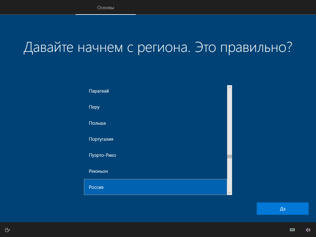Open the Ease of Access menu icon
Image resolution: width=316 pixels, height=237 pixels.
click(7, 230)
